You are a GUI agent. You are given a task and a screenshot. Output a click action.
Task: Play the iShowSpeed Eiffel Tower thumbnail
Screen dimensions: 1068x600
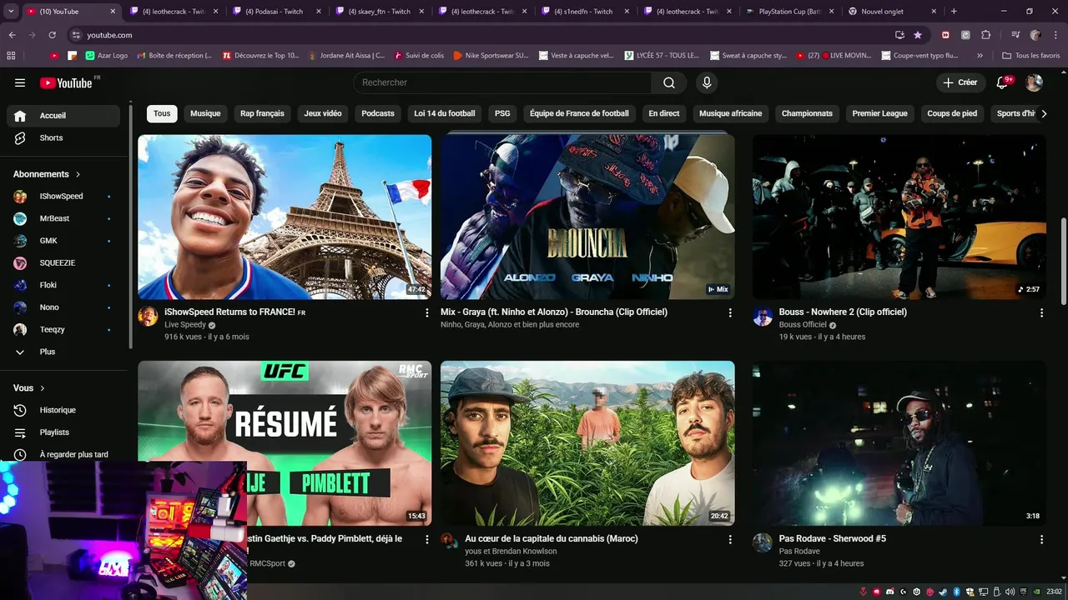(285, 217)
